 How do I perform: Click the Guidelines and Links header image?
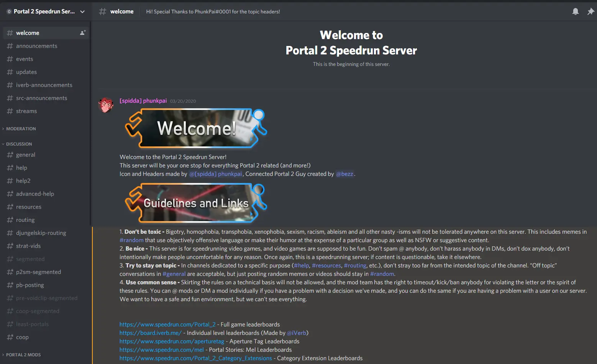pos(195,203)
